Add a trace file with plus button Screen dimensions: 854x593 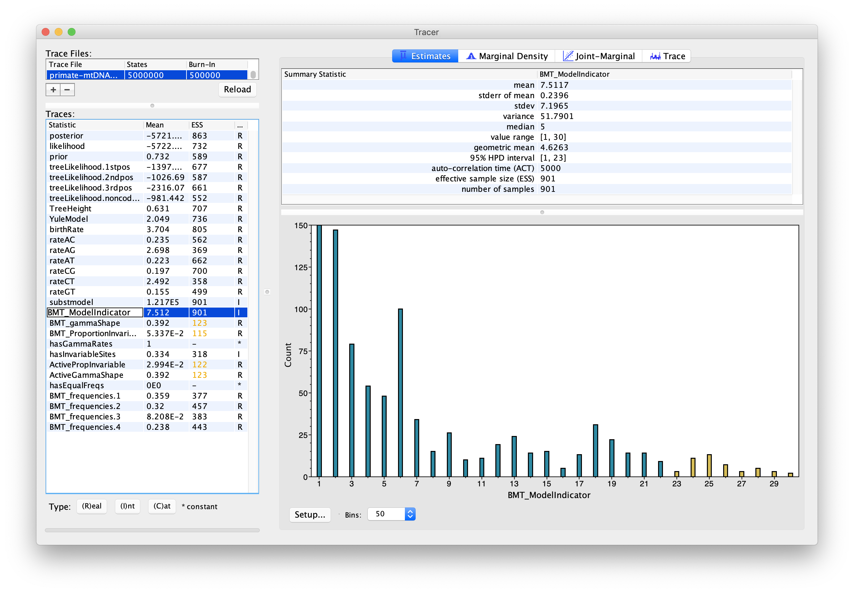coord(53,89)
